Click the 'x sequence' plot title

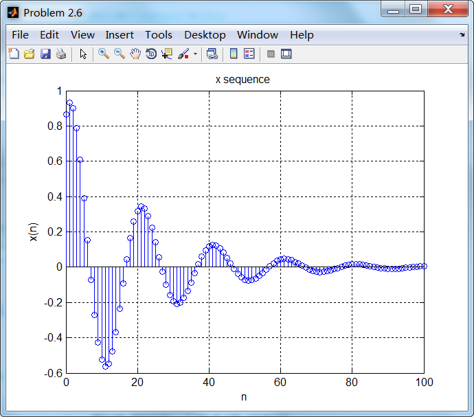point(242,79)
